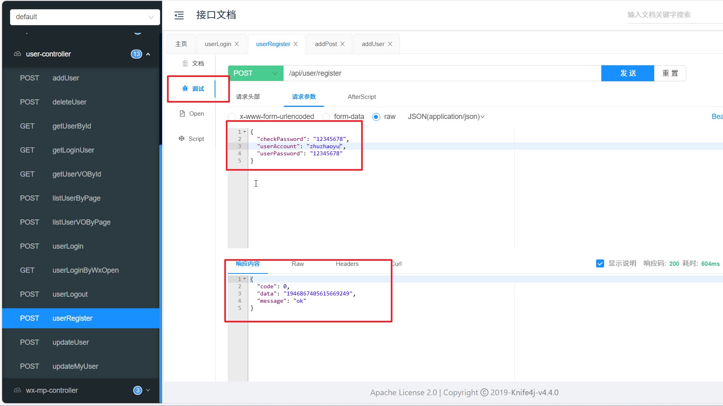Select x-www-form-urlencoded radio option

click(232, 117)
